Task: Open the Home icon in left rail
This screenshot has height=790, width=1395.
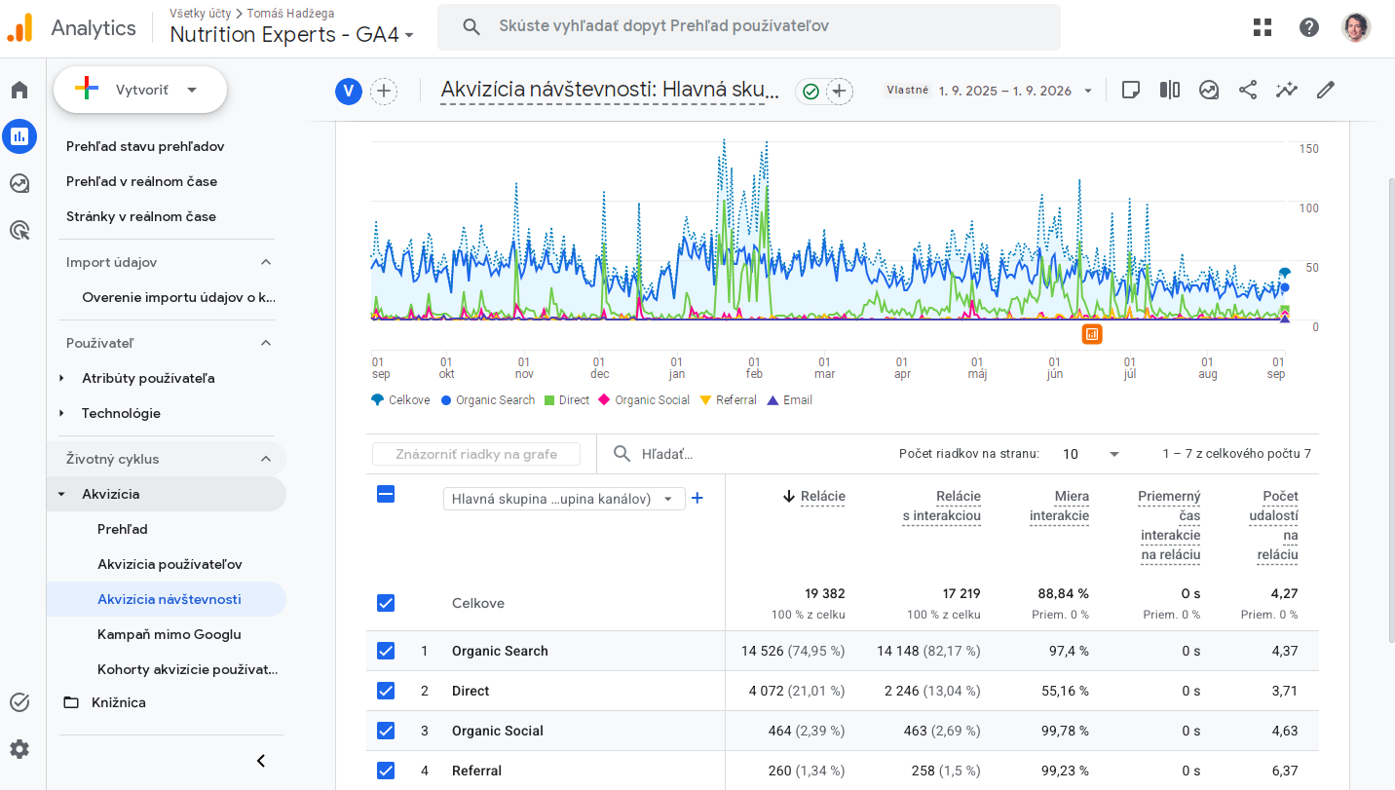Action: point(19,91)
